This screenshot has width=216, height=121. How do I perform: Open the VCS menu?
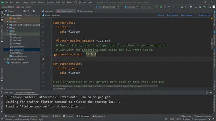tap(75, 2)
